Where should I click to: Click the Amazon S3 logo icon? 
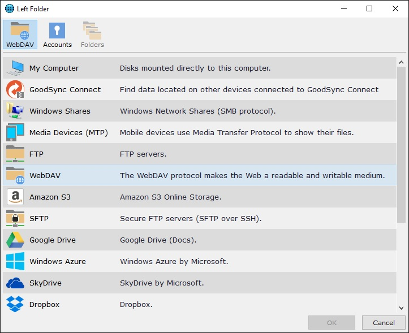15,197
